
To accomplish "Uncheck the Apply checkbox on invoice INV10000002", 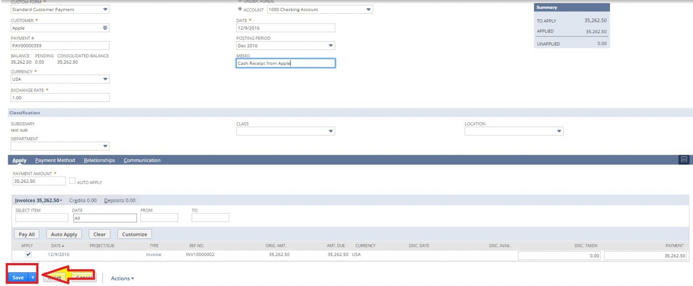I will click(x=28, y=254).
